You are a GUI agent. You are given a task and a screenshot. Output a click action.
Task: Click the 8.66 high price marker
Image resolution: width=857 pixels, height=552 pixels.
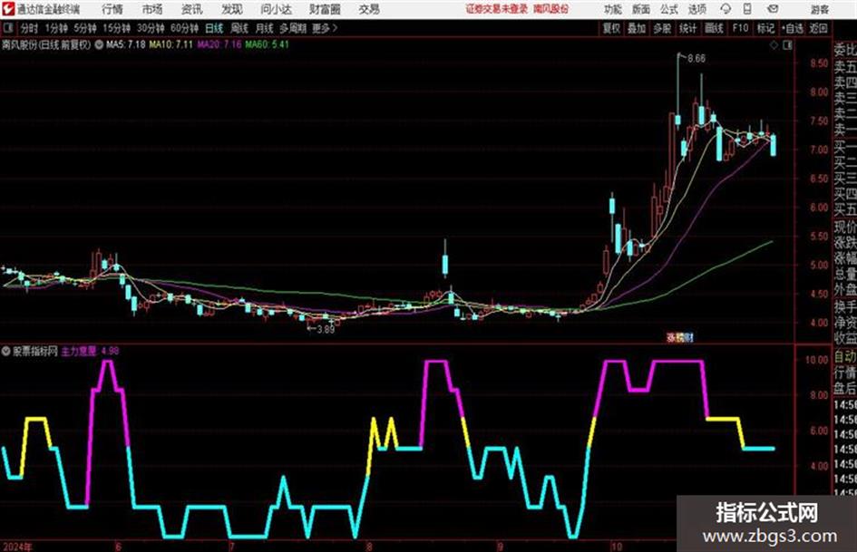tap(696, 59)
